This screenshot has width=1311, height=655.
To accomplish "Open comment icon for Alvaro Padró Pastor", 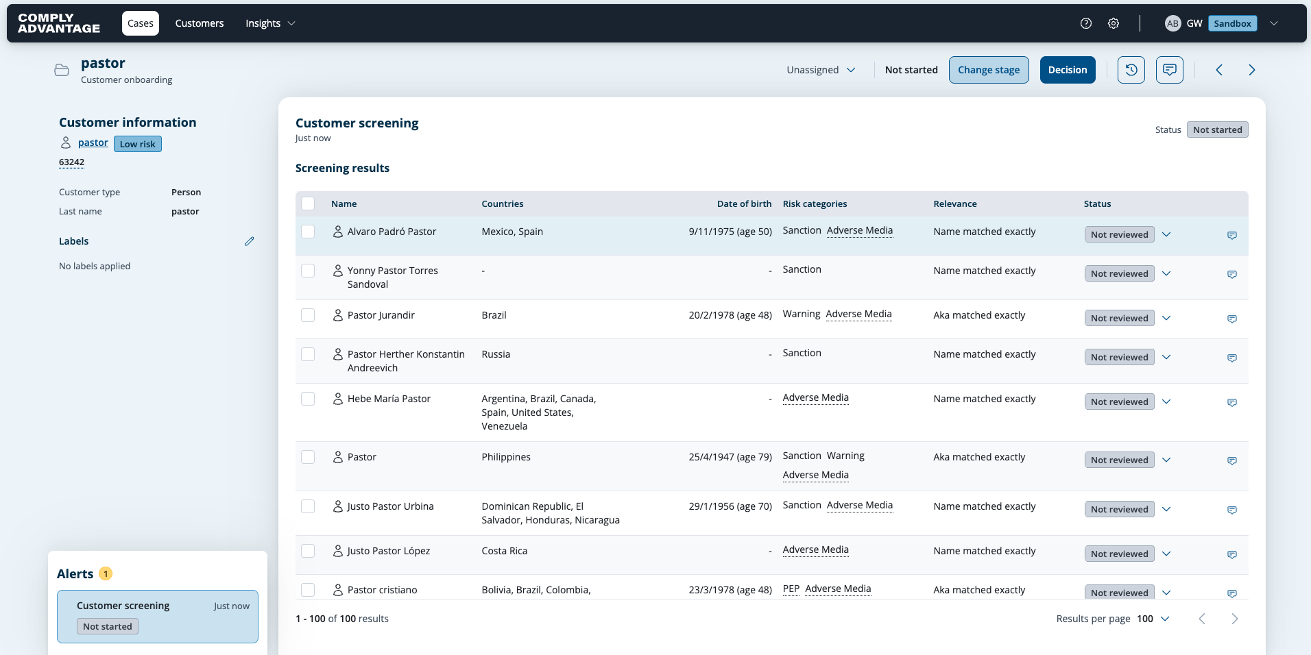I will (1232, 235).
